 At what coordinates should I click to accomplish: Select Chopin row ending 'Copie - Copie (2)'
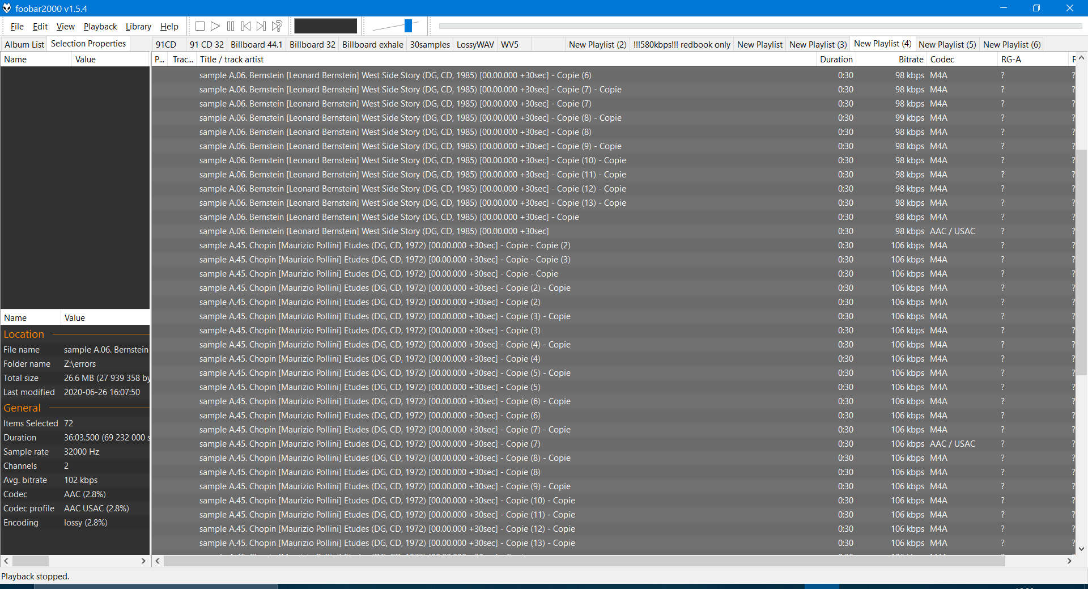coord(613,245)
